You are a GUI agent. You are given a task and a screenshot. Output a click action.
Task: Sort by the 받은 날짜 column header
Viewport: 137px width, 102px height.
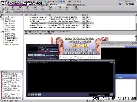[87, 15]
